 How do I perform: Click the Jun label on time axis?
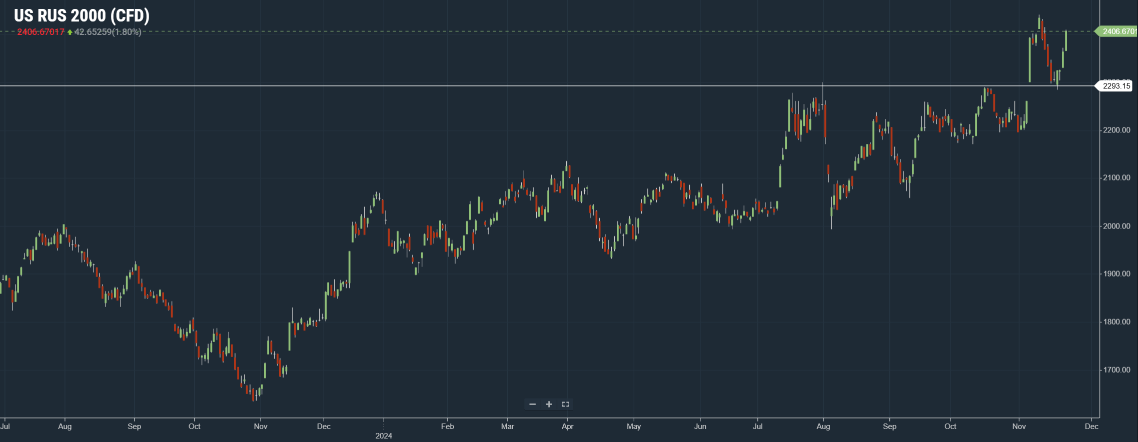[700, 426]
